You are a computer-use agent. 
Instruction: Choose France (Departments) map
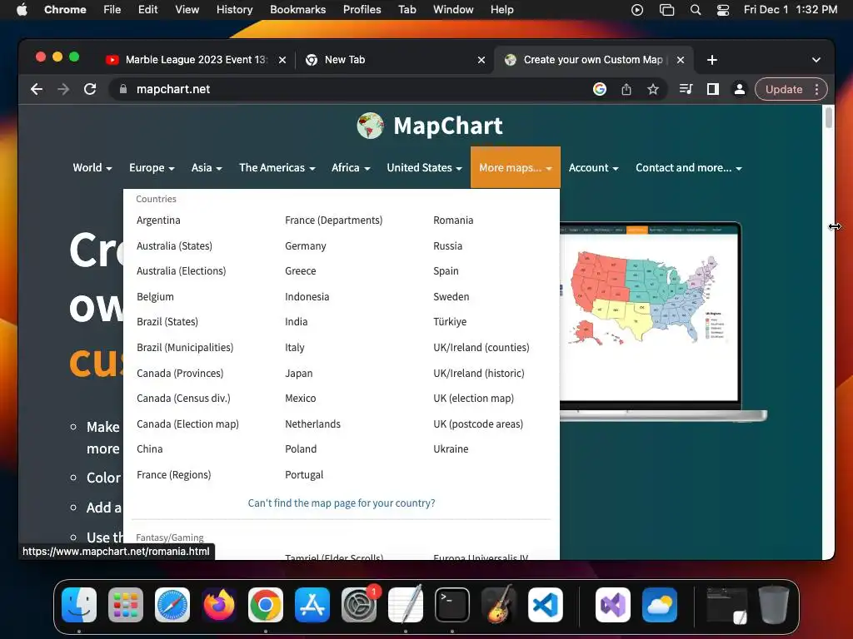click(333, 220)
